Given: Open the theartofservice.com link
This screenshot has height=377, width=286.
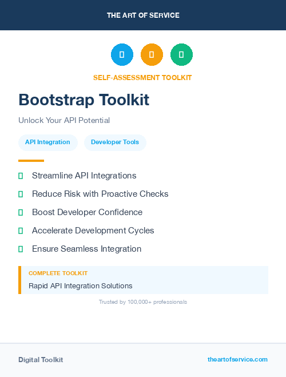Looking at the screenshot, I should 237,359.
